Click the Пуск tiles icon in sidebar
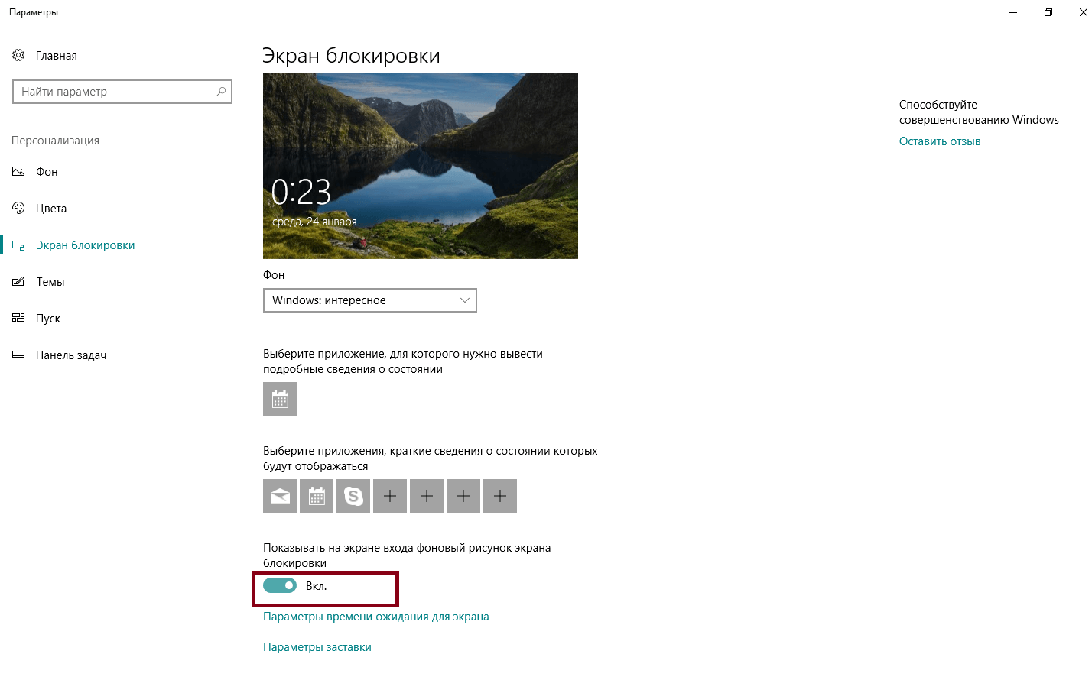The image size is (1092, 677). coord(18,318)
